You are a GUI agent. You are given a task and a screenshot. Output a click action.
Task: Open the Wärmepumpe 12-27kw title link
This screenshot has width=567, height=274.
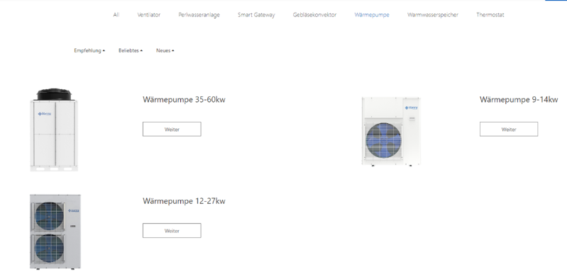click(x=184, y=200)
